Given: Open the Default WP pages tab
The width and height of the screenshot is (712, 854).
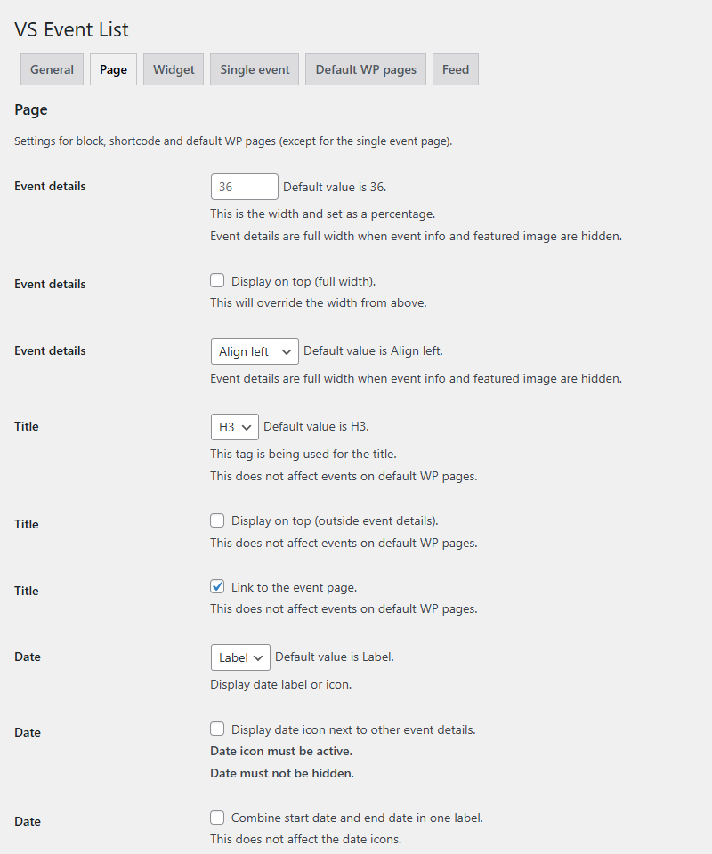Looking at the screenshot, I should coord(365,68).
